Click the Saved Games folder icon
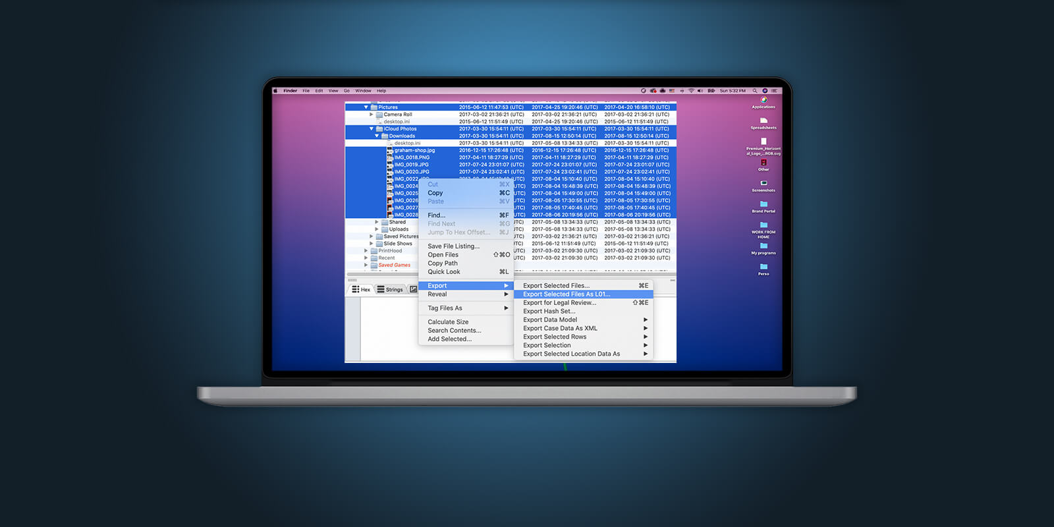1054x527 pixels. click(x=374, y=265)
